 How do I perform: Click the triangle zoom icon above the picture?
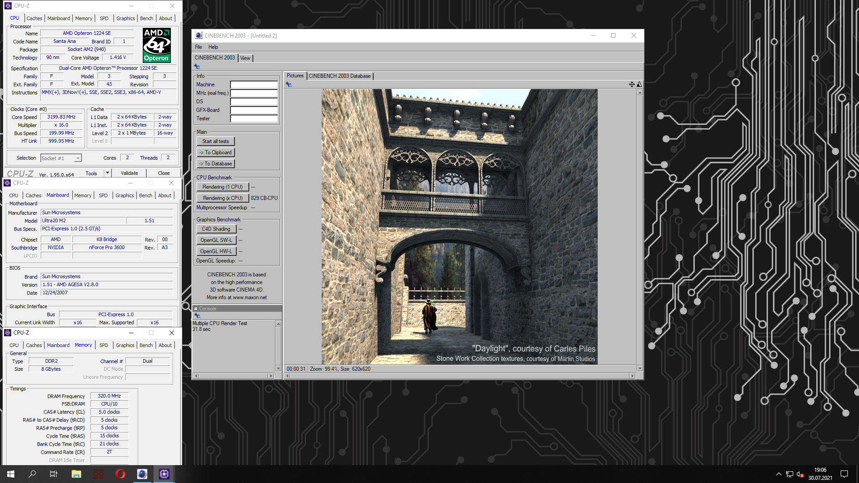click(639, 85)
